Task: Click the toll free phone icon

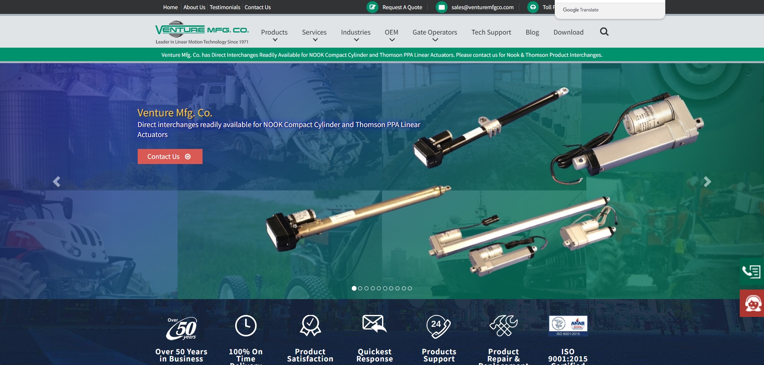Action: coord(533,7)
